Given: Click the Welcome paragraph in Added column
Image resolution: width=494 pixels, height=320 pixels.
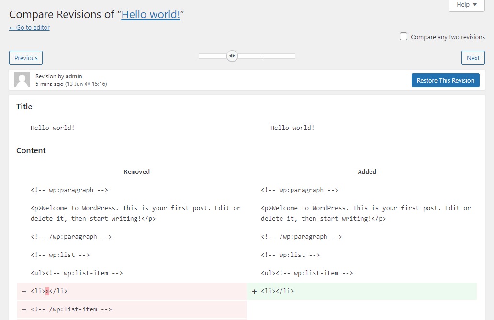Looking at the screenshot, I should (366, 213).
